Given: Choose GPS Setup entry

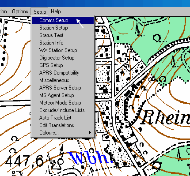Looking at the screenshot, I should (x=63, y=65).
